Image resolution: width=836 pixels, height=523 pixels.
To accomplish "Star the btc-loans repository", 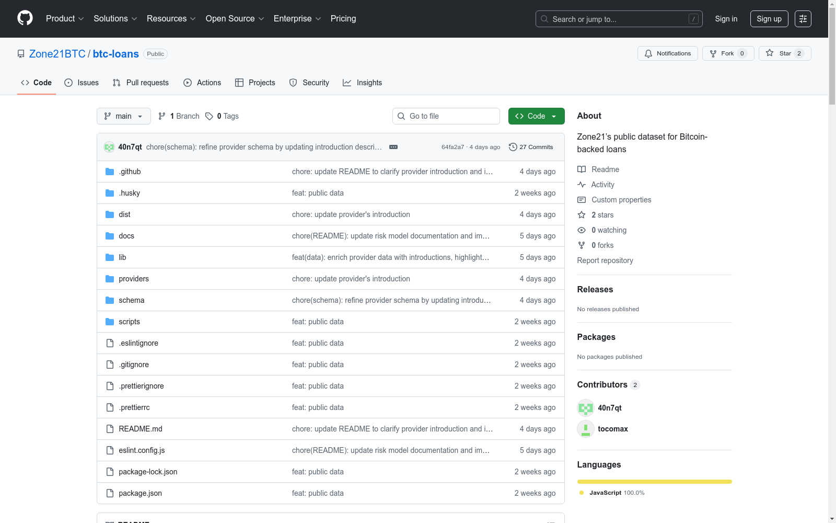I will pos(785,53).
